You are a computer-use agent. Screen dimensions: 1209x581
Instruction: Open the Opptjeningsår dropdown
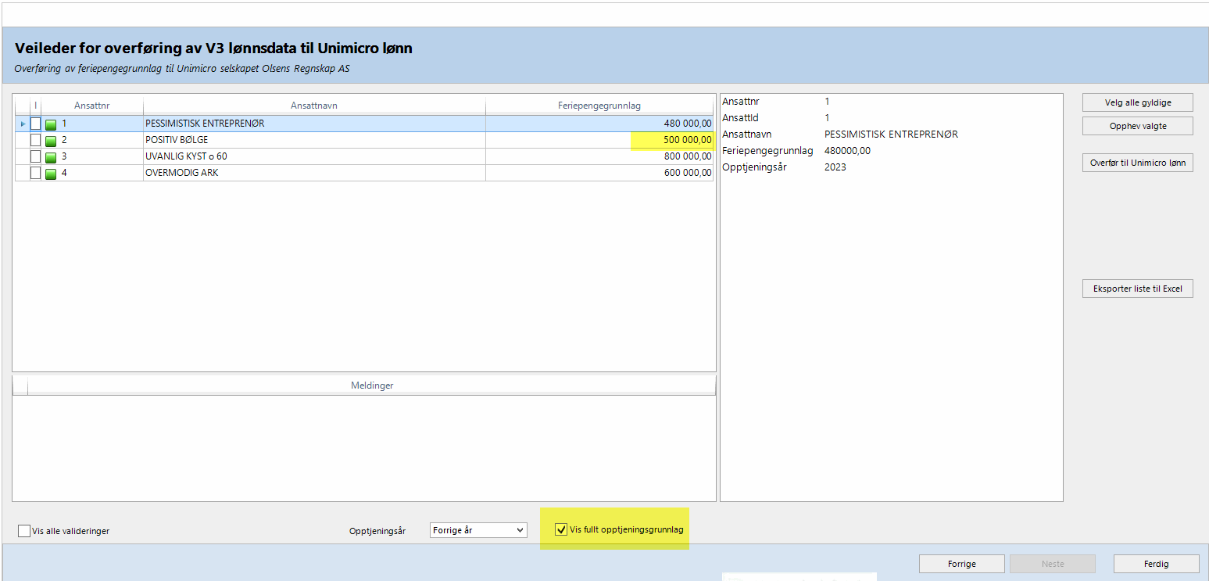pyautogui.click(x=479, y=530)
